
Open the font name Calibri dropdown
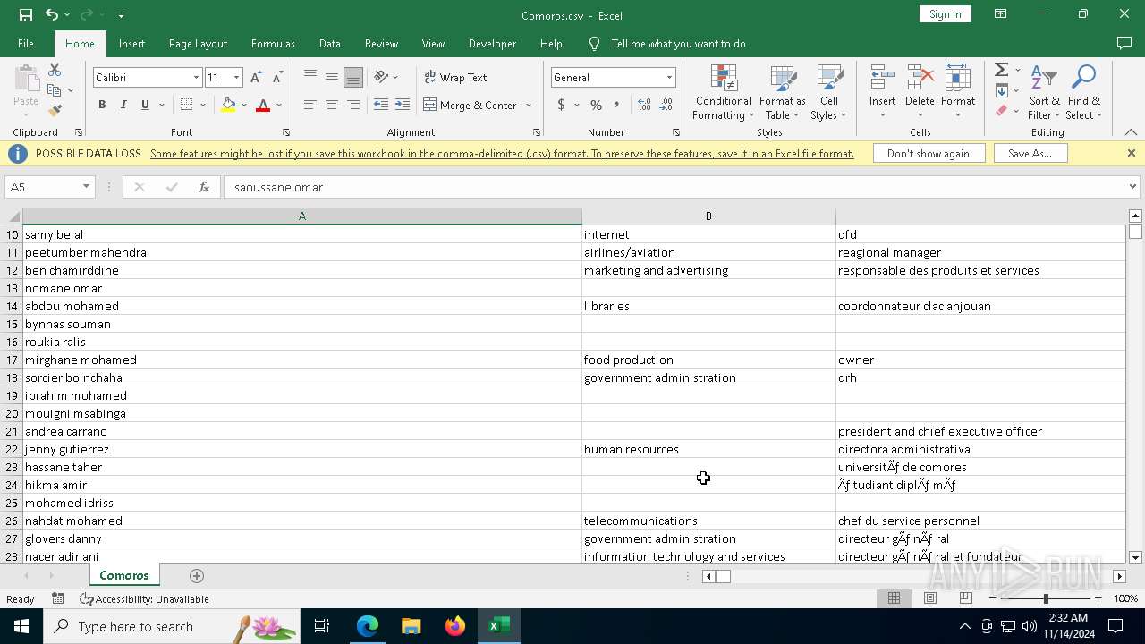coord(196,78)
